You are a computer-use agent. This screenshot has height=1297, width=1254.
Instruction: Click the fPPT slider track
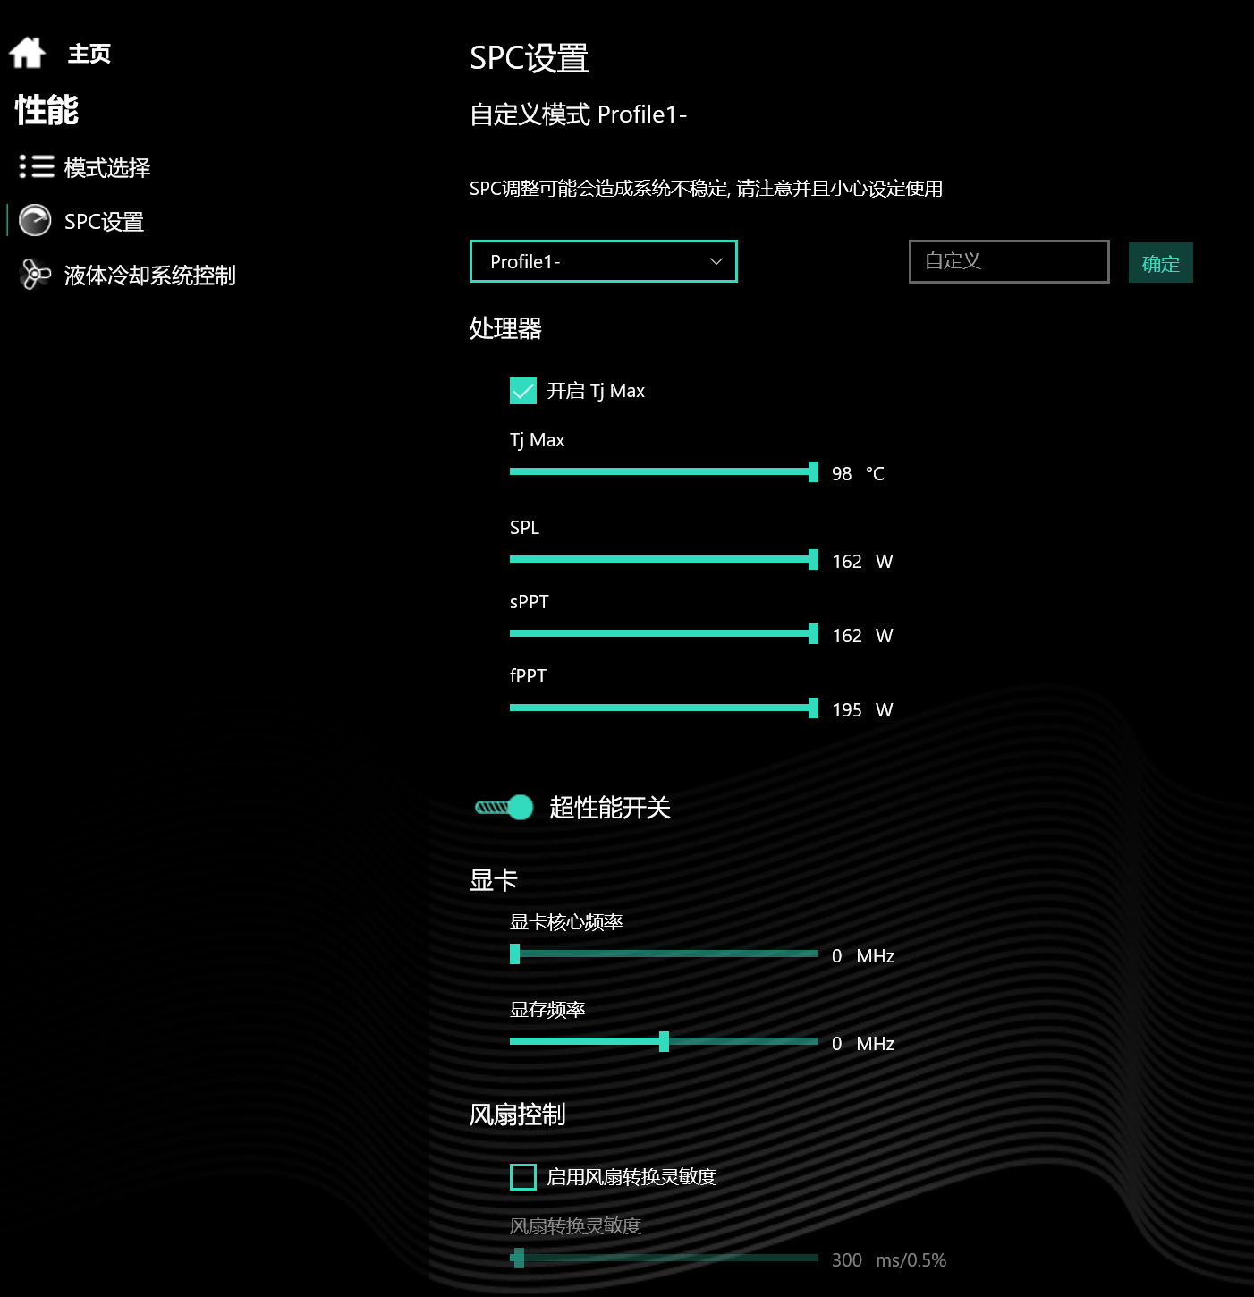[664, 708]
